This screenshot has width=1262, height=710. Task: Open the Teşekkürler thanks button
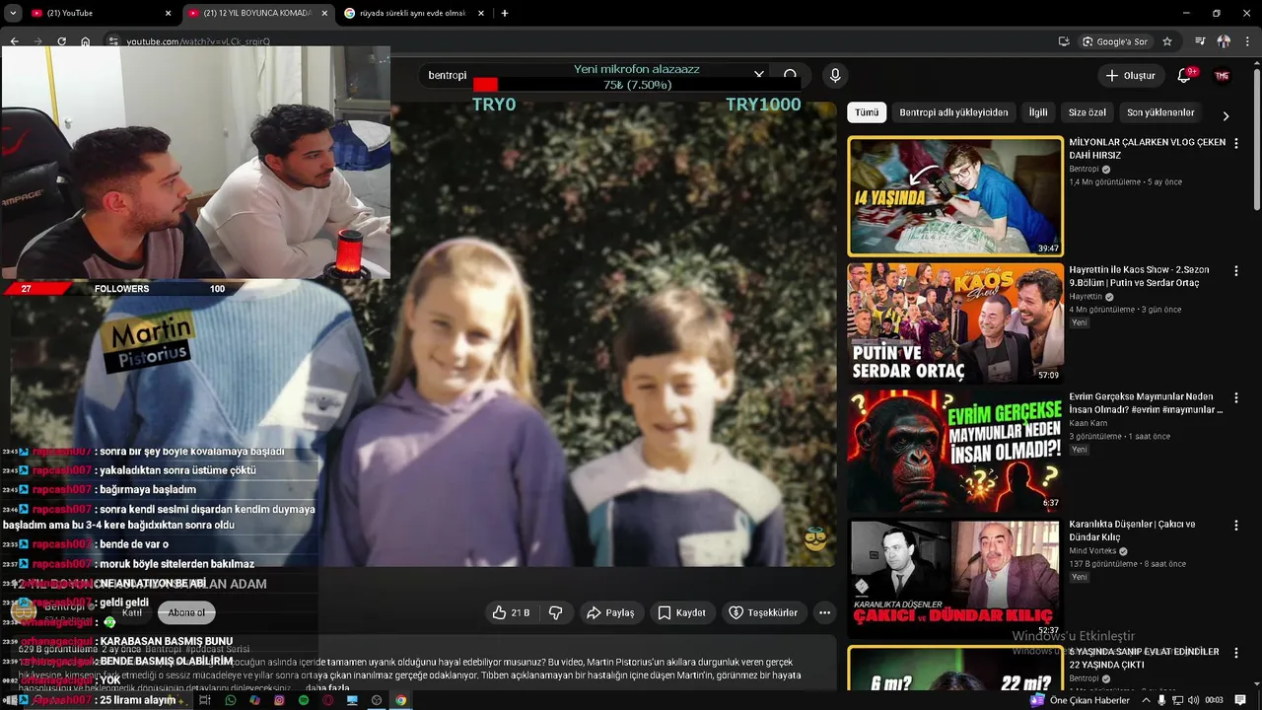pos(763,612)
